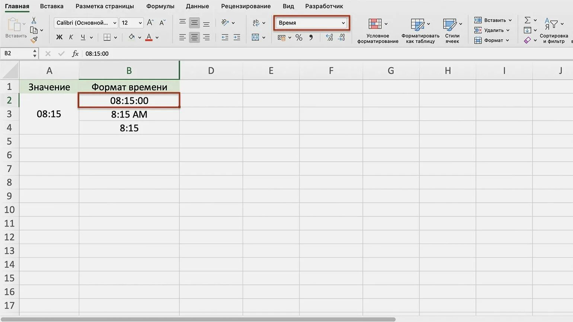Expand the fill color dropdown arrow
573x322 pixels.
pyautogui.click(x=140, y=38)
